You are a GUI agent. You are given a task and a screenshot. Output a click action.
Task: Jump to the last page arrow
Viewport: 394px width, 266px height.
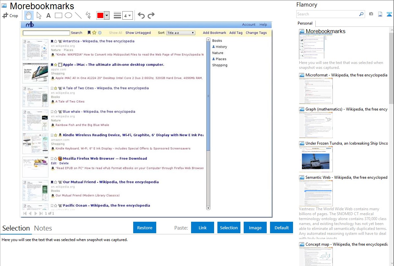click(41, 213)
